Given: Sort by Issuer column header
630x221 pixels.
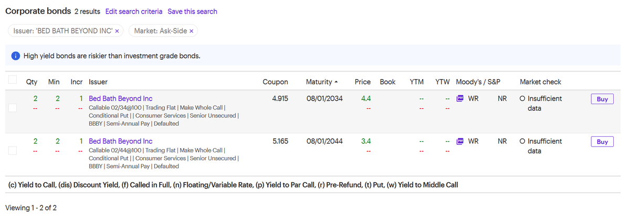Looking at the screenshot, I should (98, 82).
